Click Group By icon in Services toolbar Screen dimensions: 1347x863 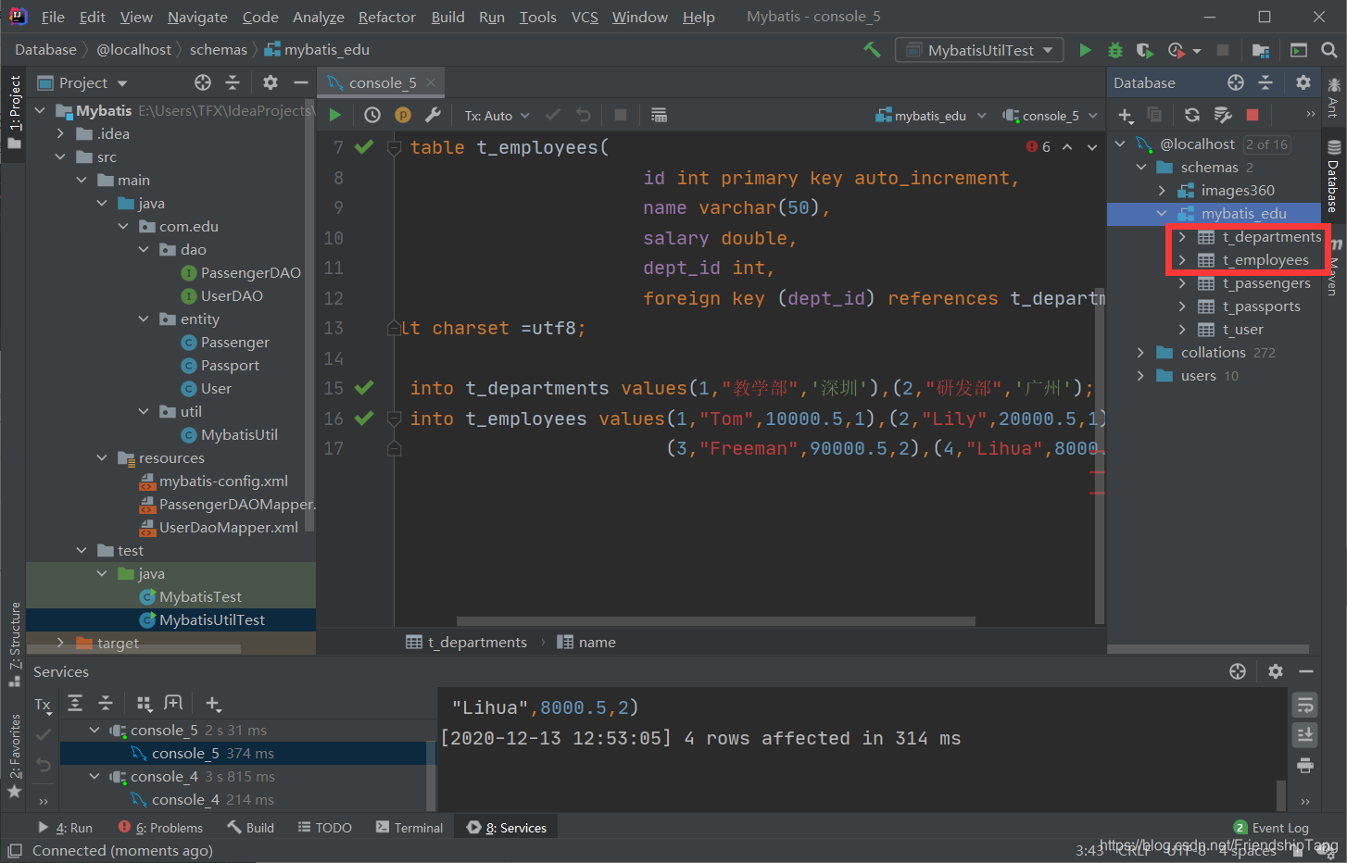(x=144, y=703)
